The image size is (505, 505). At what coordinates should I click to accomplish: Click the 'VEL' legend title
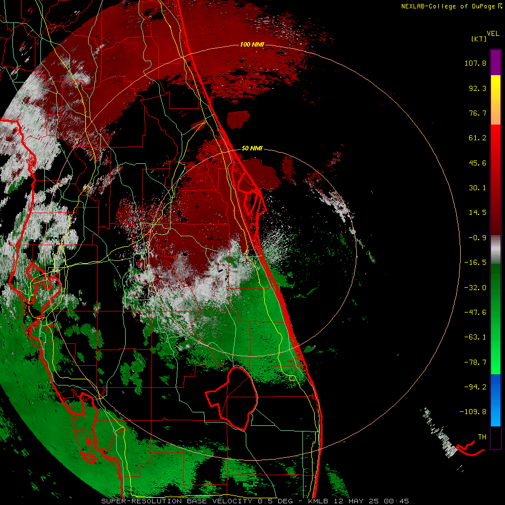click(x=493, y=34)
